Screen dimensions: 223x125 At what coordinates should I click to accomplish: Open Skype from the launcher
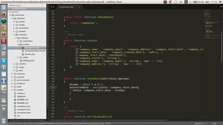4,61
